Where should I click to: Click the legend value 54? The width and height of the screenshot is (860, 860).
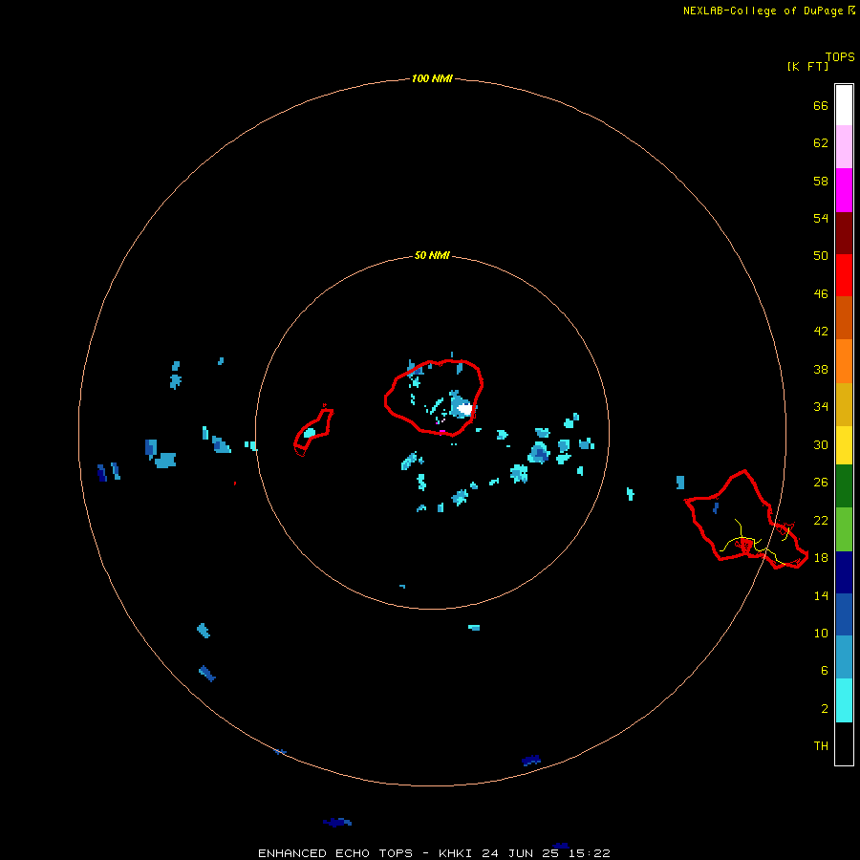tap(821, 218)
